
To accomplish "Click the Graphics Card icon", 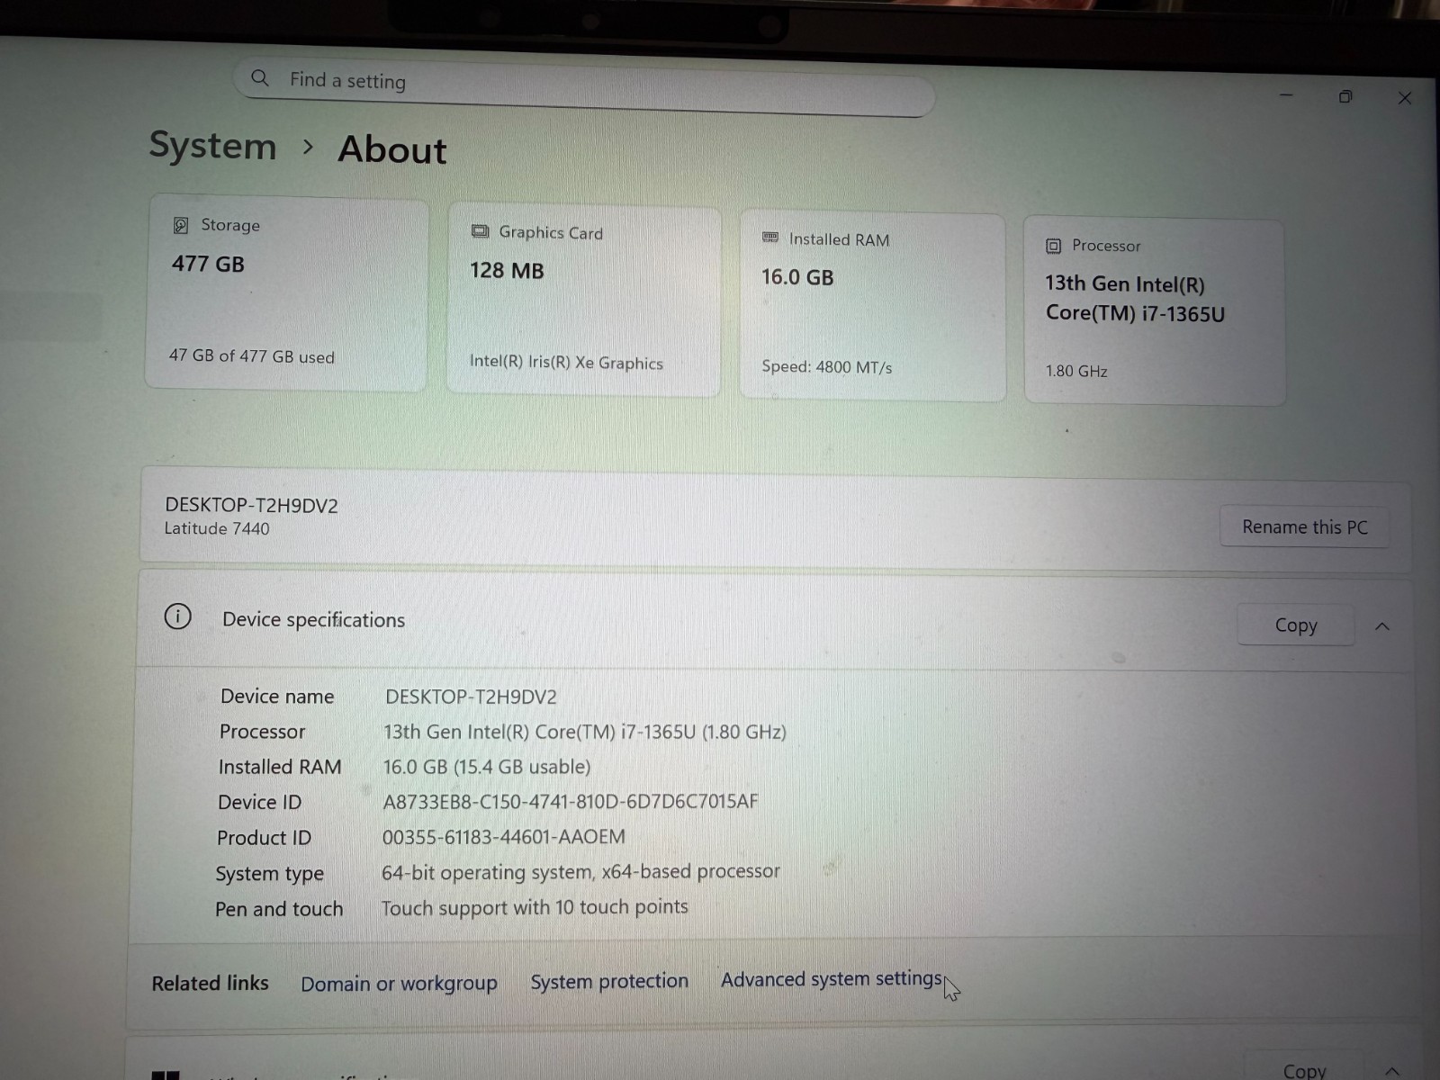I will coord(480,232).
